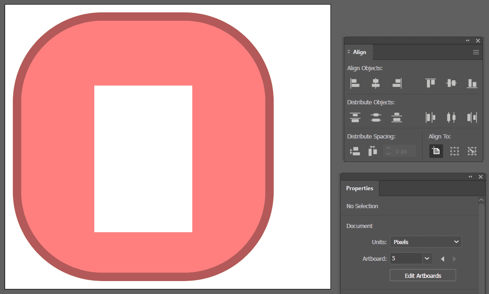
Task: Click Horizontal Distribute Center icon
Action: 451,117
